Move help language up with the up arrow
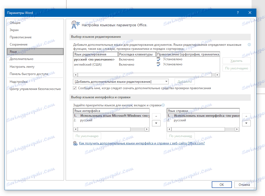This screenshot has width=265, height=196. (246, 116)
